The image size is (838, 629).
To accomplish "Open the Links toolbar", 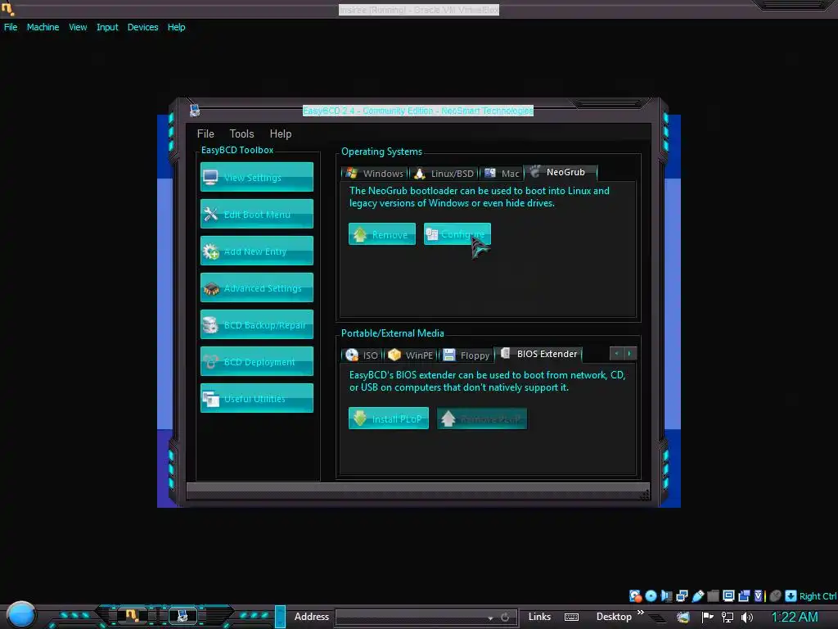I will click(x=539, y=617).
